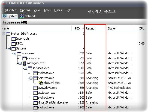Click icon of svchost.exe PID 1280
Screen dimensions: 148x112
tap(35, 107)
